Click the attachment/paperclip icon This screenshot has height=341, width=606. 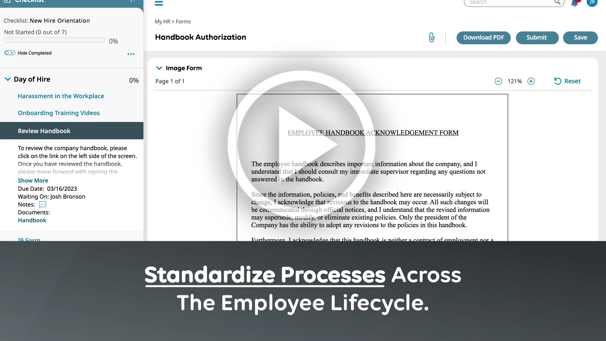[x=431, y=38]
